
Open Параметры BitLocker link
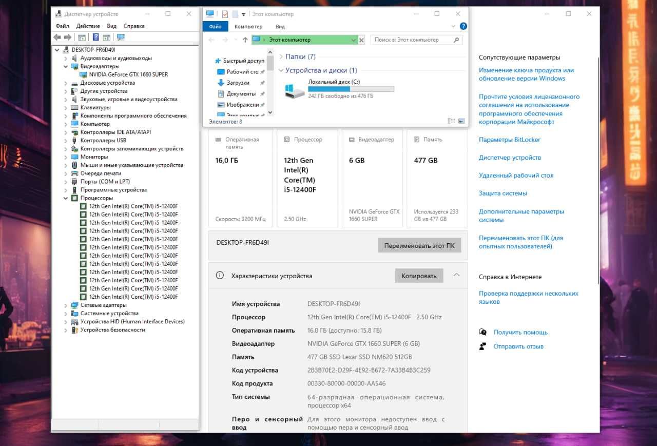tap(510, 140)
